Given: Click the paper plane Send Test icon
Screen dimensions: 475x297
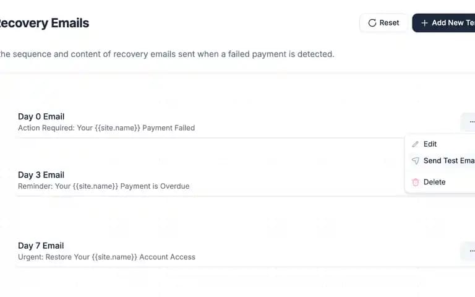Looking at the screenshot, I should [x=416, y=161].
